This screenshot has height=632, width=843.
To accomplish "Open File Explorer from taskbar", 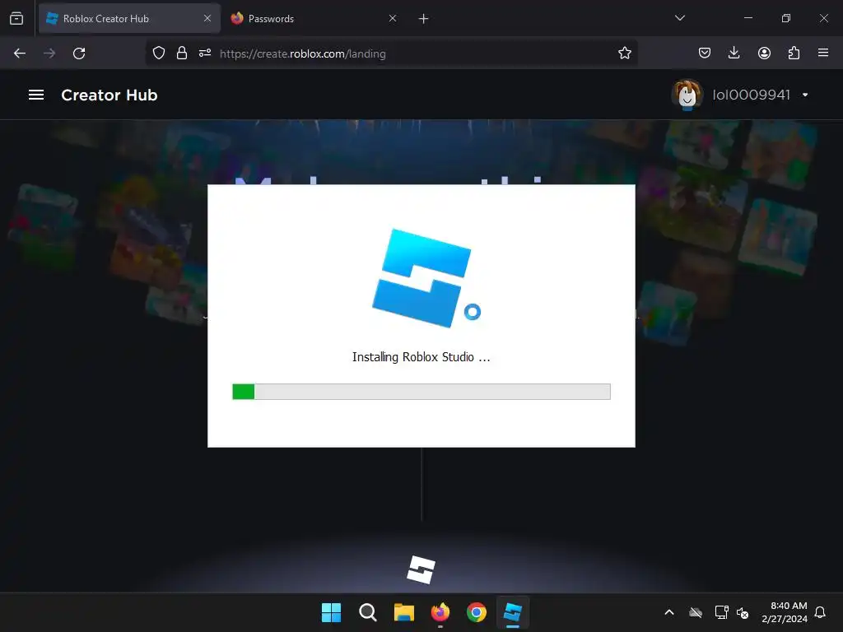I will pyautogui.click(x=403, y=612).
